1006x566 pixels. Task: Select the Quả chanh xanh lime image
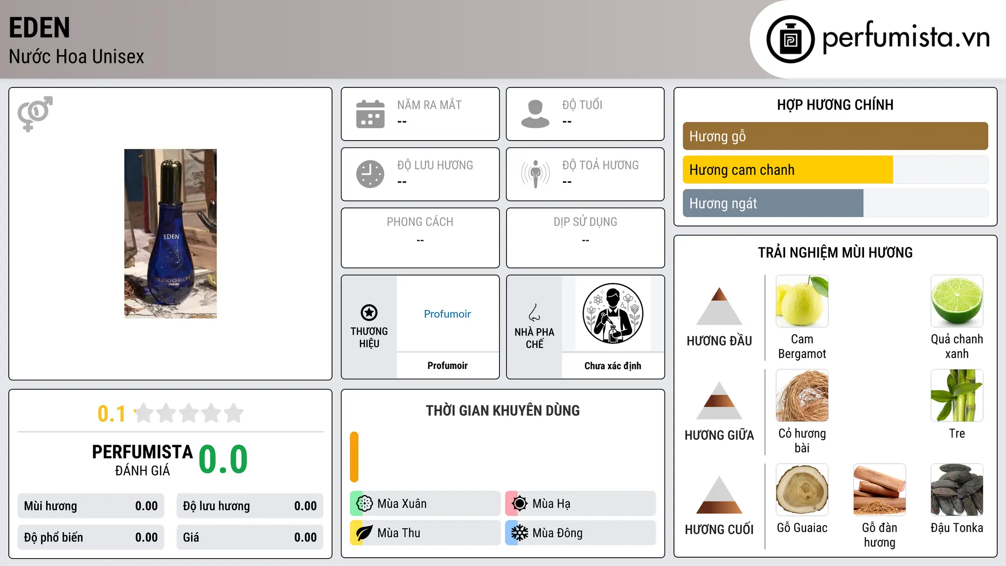click(x=957, y=301)
